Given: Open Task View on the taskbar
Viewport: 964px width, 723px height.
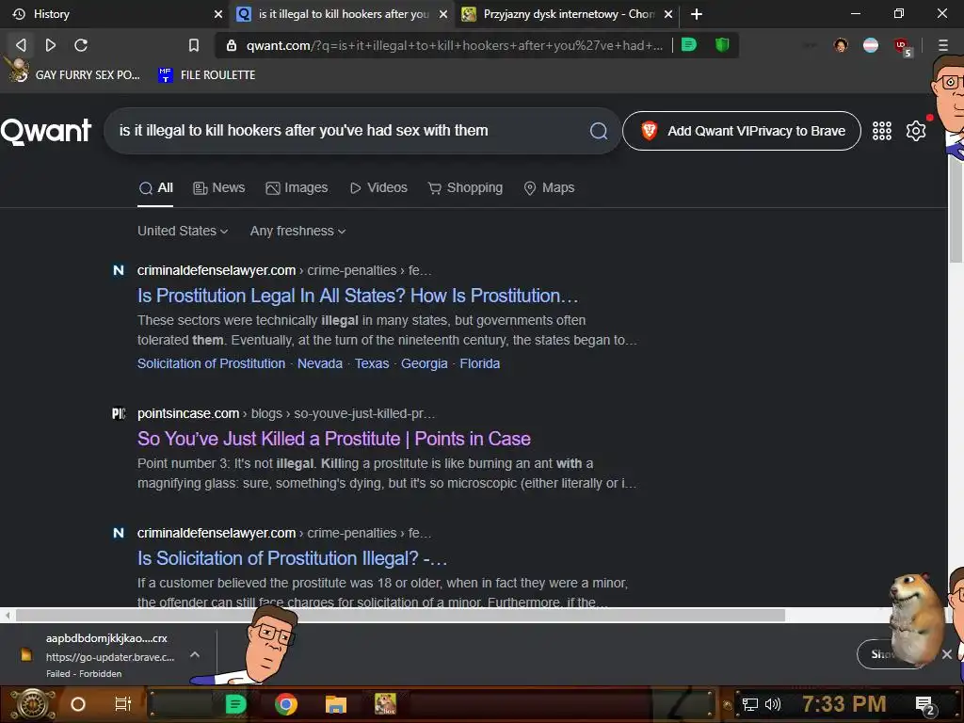Looking at the screenshot, I should coord(123,704).
